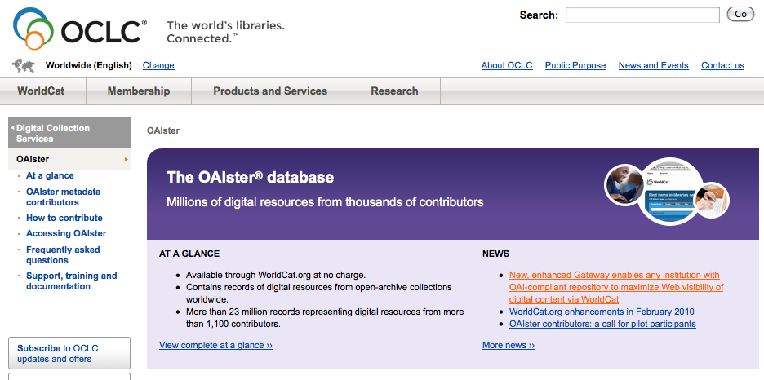The width and height of the screenshot is (764, 380).
Task: Open WorldCat.org enhancements February 2010 link
Action: click(x=602, y=312)
